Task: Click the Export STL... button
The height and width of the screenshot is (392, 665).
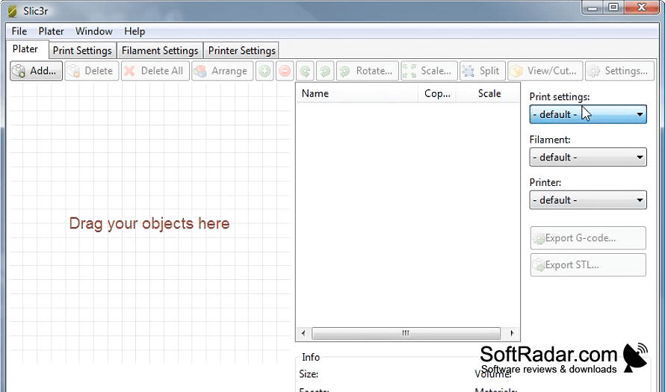Action: (x=588, y=265)
